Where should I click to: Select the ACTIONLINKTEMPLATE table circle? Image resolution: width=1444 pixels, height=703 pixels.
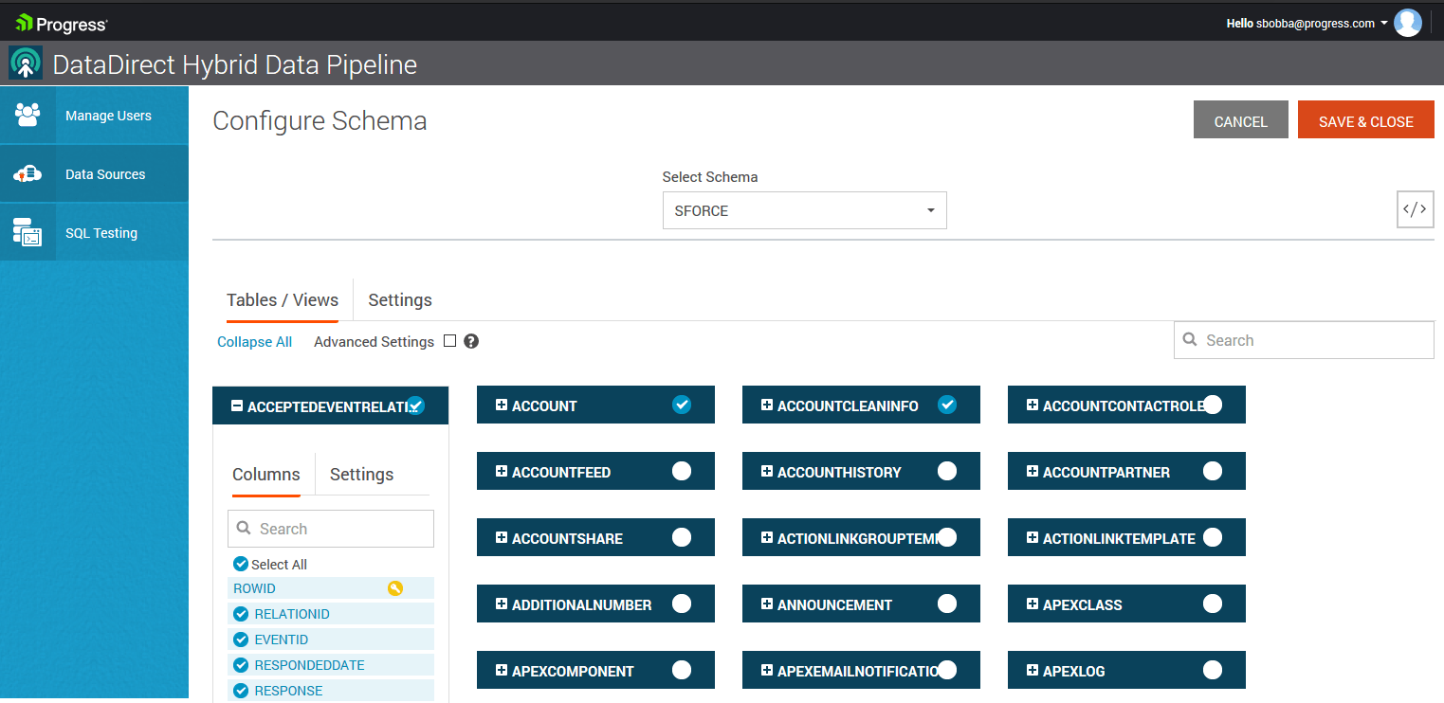[x=1213, y=537]
